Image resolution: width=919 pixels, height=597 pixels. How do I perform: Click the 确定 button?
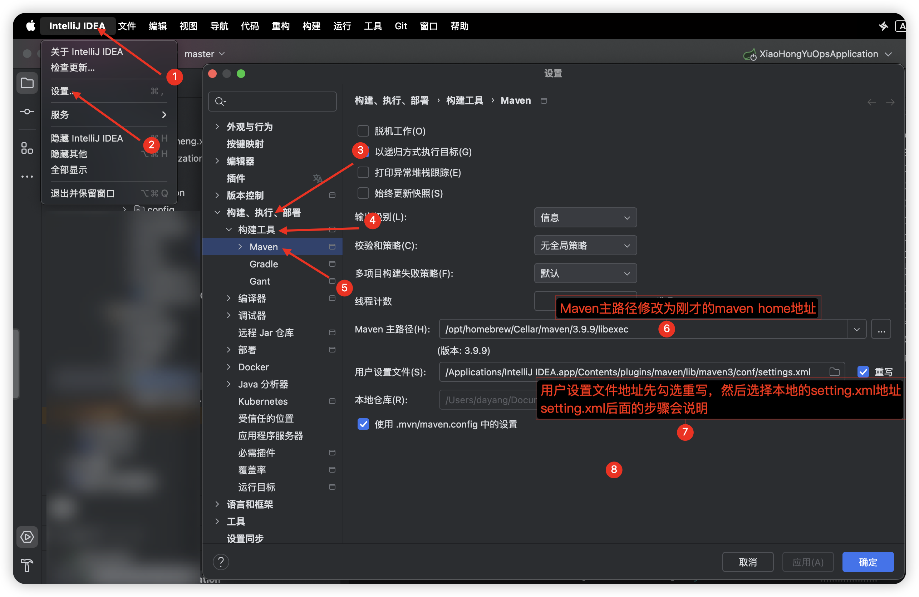(x=868, y=562)
